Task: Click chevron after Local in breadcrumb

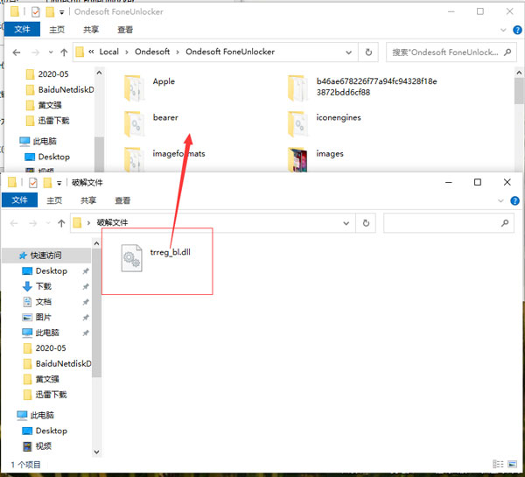Action: coord(127,52)
